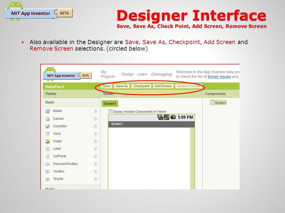Click the Components panel header

pos(221,94)
